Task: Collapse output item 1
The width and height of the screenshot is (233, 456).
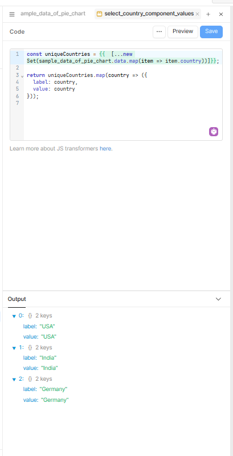Action: point(14,348)
